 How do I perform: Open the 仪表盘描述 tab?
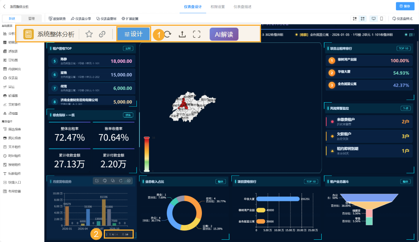[242, 7]
